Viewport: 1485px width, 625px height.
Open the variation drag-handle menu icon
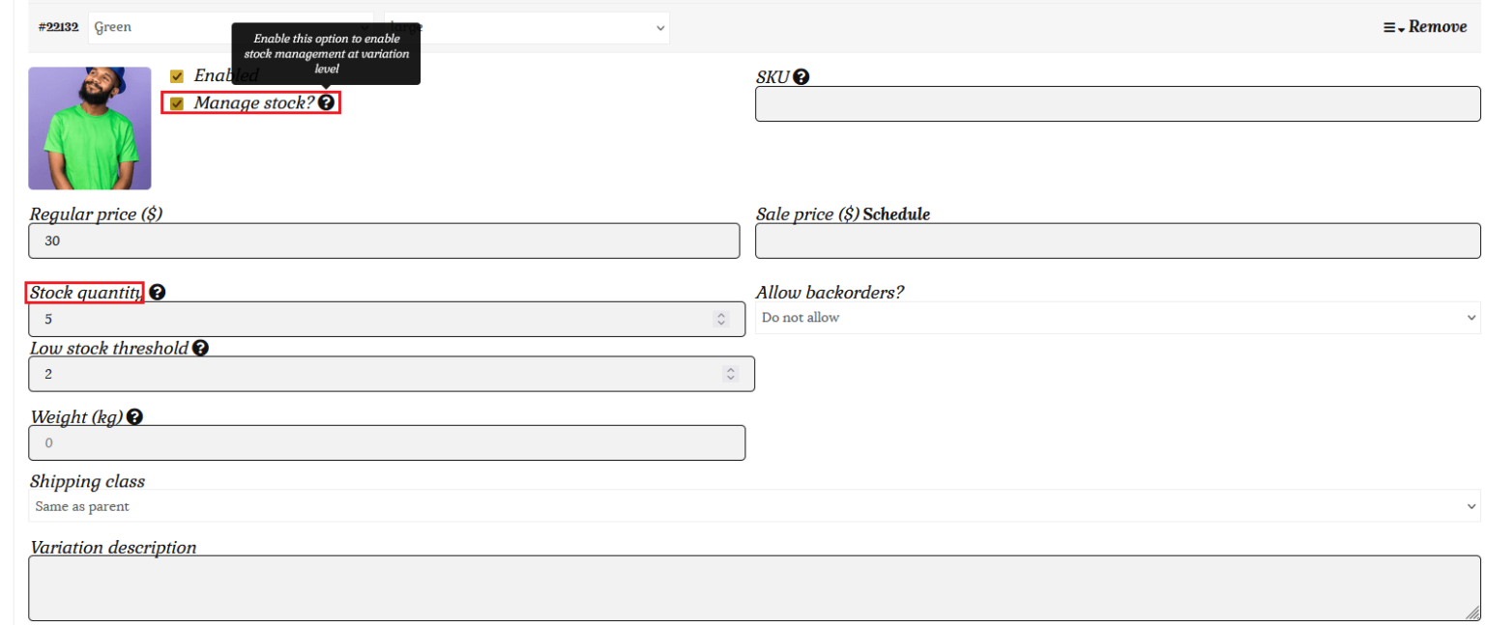pos(1392,28)
